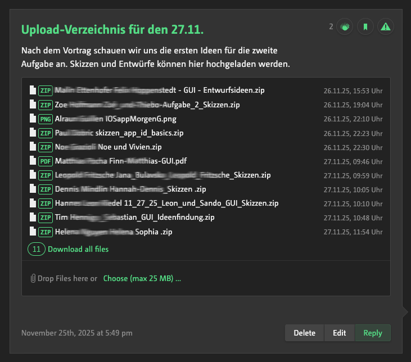Viewport: 411px width, 362px height.
Task: Open Noe und Vivien.zip file
Action: click(109, 147)
